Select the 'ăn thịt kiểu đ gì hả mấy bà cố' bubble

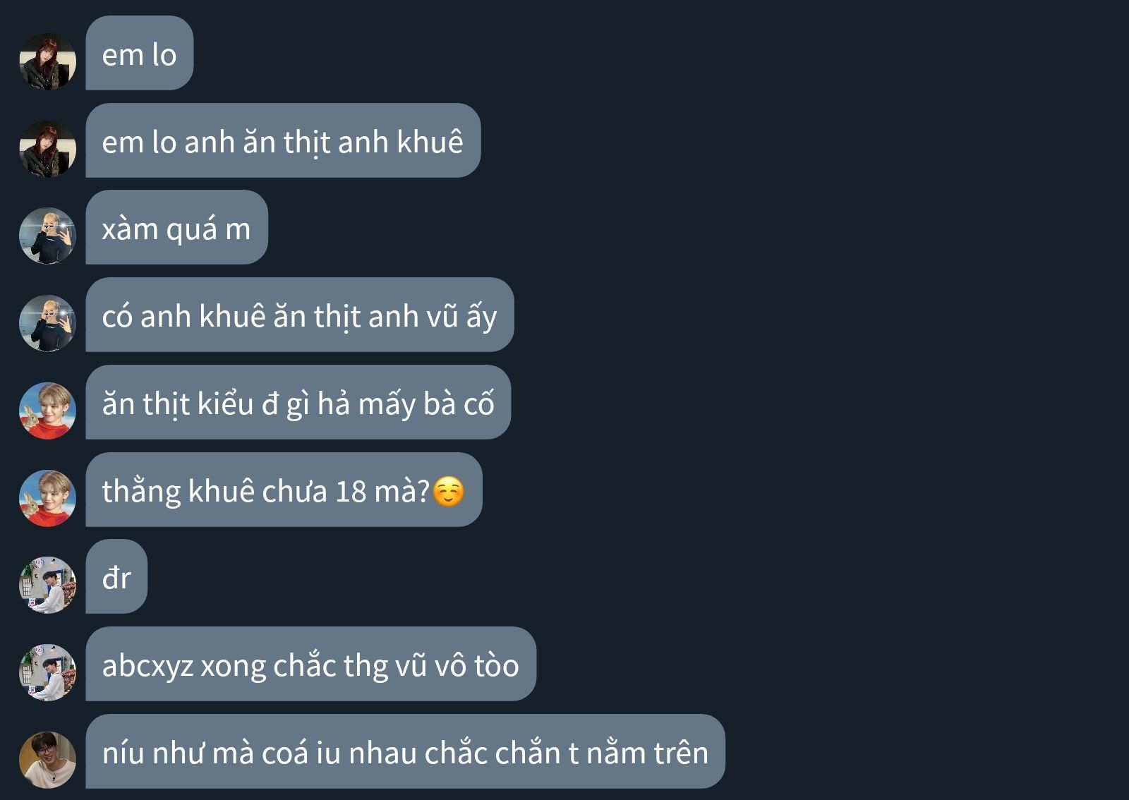pyautogui.click(x=298, y=402)
